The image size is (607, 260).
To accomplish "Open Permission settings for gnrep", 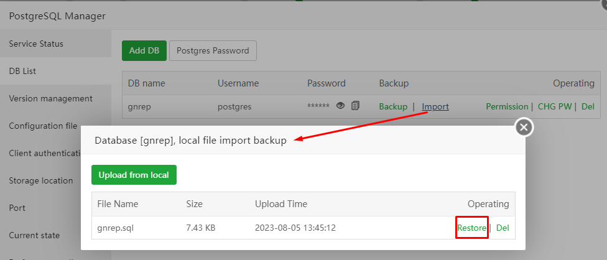I will tap(507, 106).
